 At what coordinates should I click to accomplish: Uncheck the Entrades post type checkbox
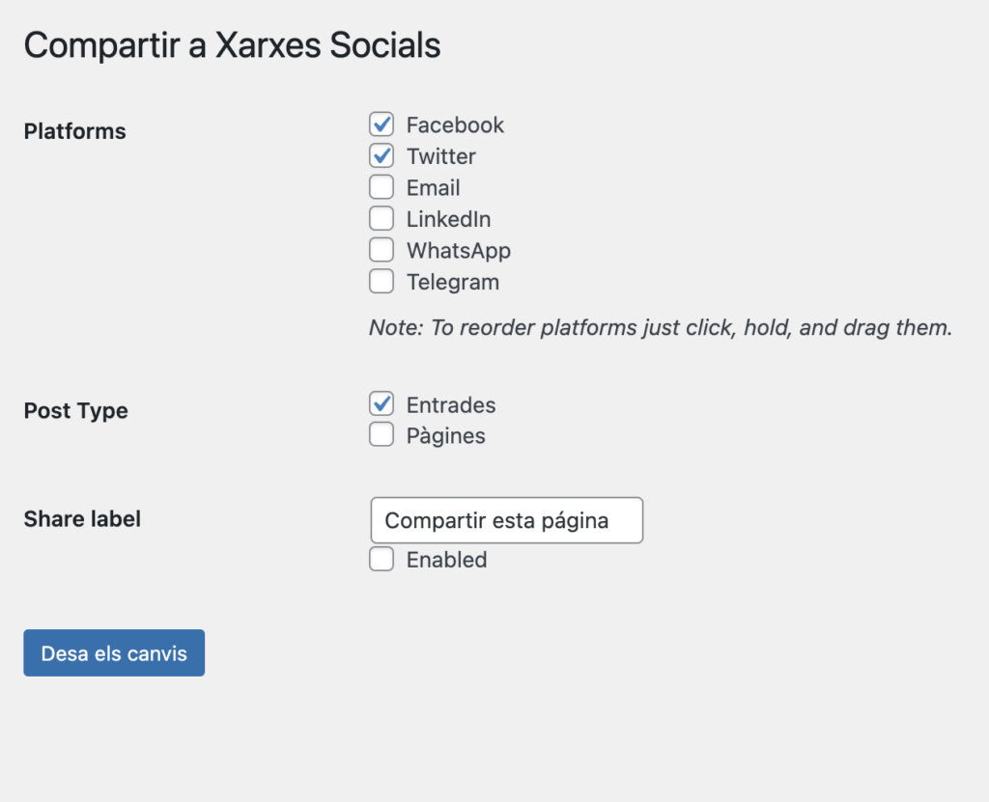coord(381,404)
